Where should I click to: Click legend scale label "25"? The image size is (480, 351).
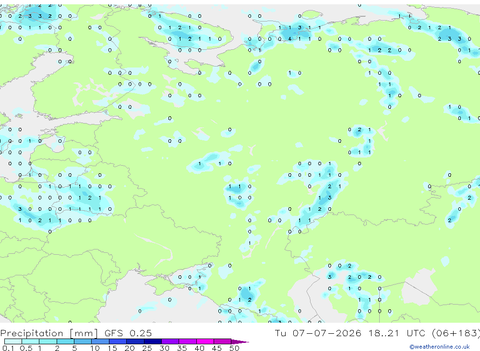pyautogui.click(x=147, y=348)
